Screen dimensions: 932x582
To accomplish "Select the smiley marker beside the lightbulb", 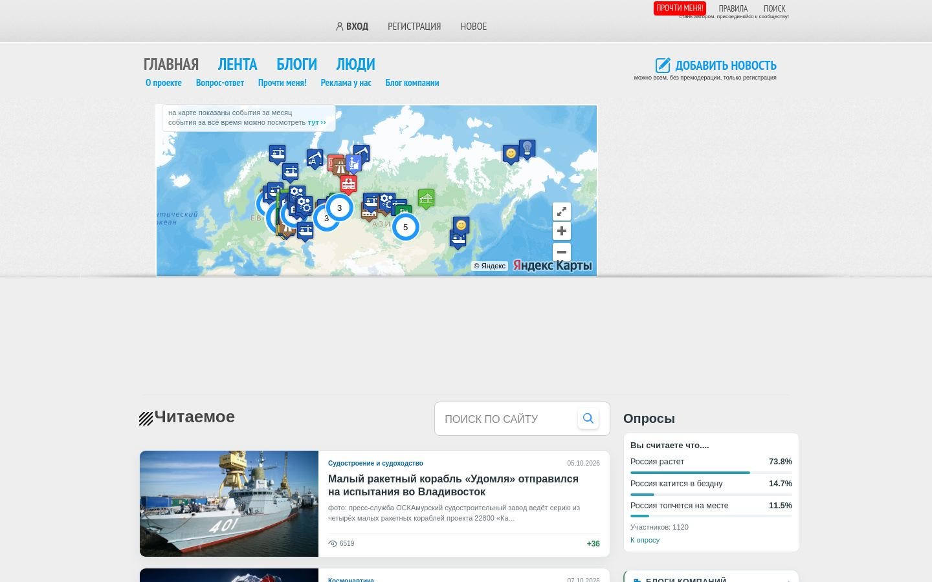I will 511,154.
